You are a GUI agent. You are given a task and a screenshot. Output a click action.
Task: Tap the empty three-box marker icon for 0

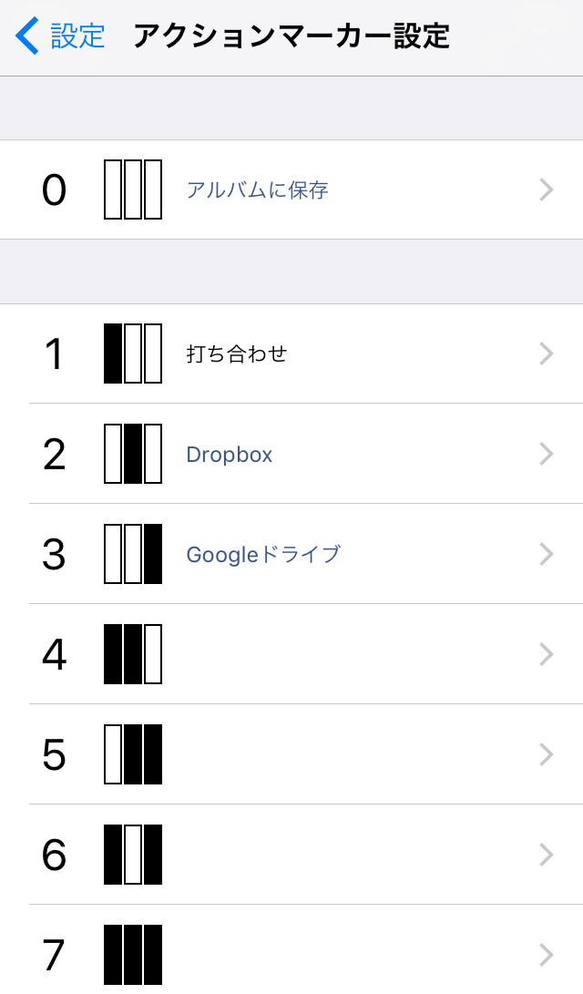[133, 190]
